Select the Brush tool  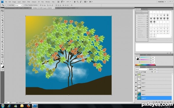(2, 28)
